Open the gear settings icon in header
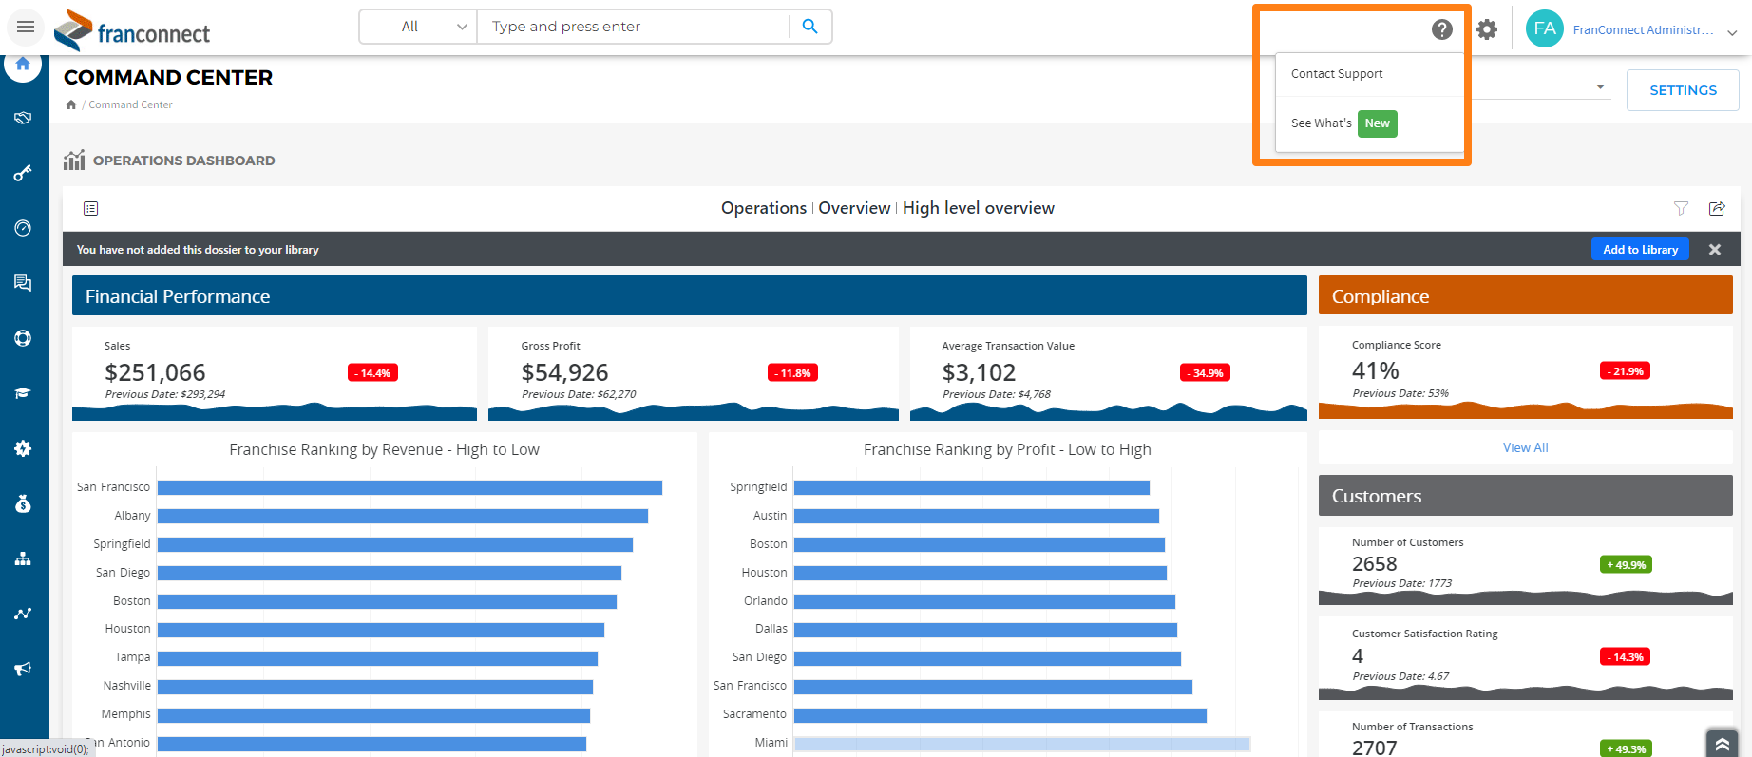 1487,29
